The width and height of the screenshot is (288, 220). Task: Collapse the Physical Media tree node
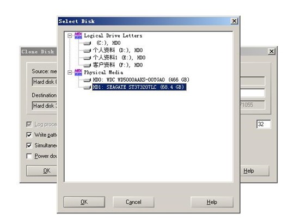(70, 72)
